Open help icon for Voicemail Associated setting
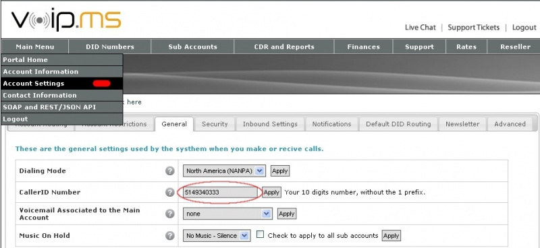The width and height of the screenshot is (540, 248). (170, 214)
